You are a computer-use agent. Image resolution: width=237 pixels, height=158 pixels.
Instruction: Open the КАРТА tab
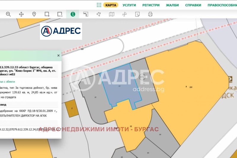pos(111,5)
